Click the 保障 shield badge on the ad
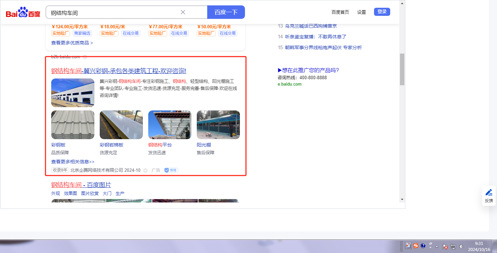 (x=171, y=170)
